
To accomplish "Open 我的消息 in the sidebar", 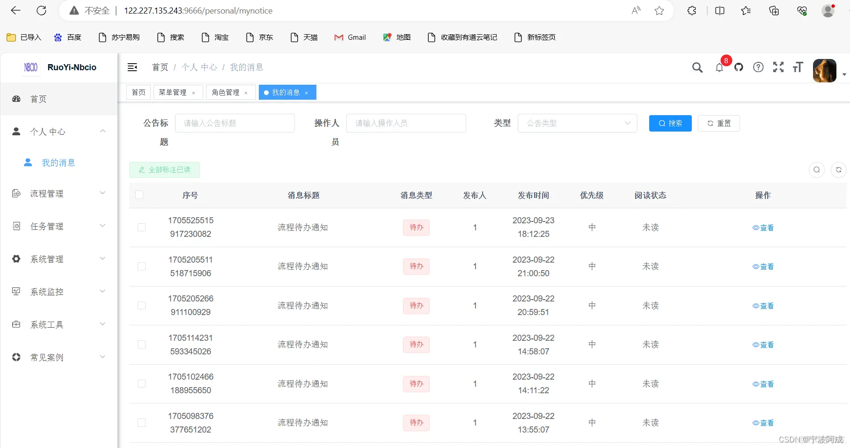I will point(59,162).
